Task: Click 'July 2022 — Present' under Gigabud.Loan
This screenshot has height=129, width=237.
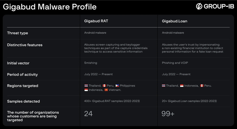Action: tap(176, 74)
